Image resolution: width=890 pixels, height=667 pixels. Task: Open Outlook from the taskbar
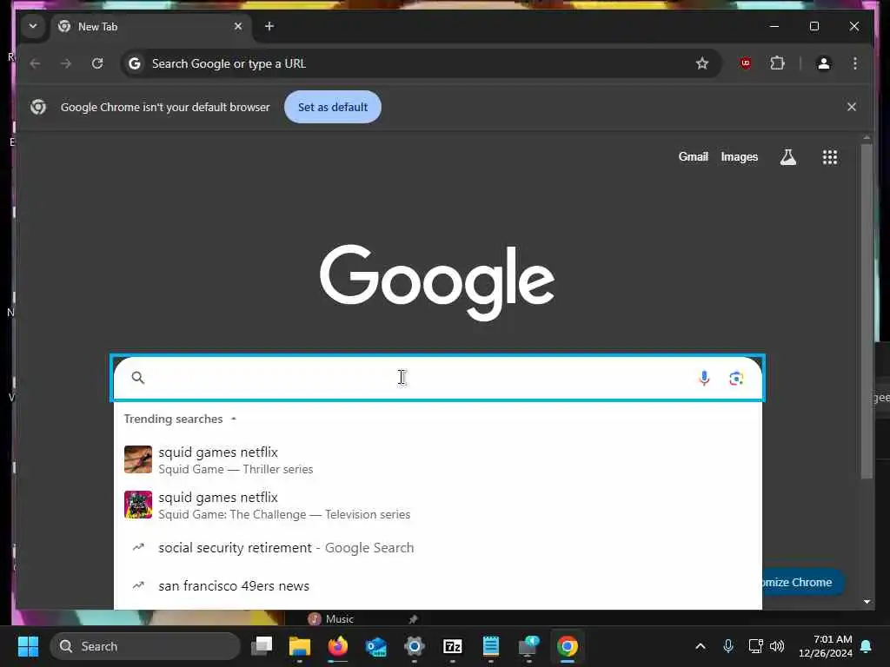pyautogui.click(x=375, y=646)
